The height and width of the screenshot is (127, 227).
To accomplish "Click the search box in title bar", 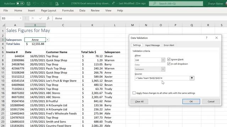I will (x=176, y=4).
